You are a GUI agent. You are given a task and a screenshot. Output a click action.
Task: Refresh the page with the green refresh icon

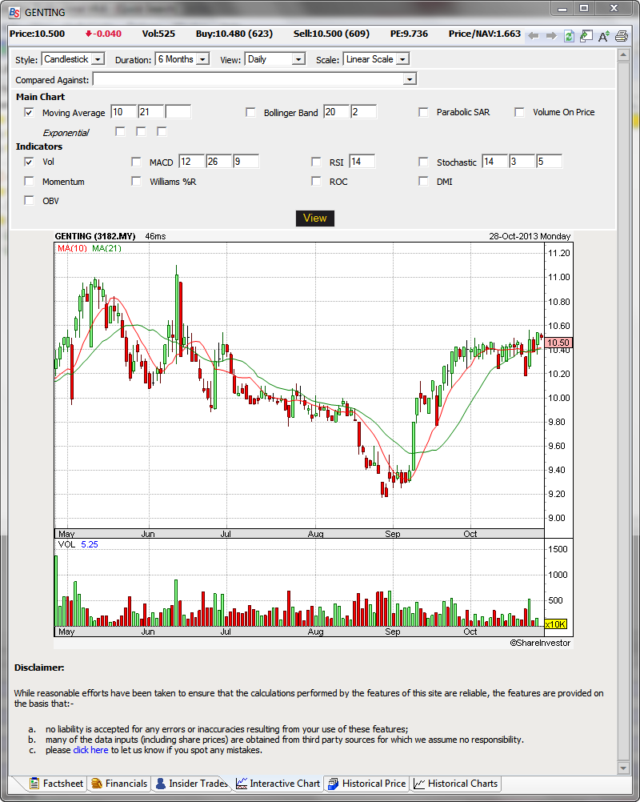point(569,36)
